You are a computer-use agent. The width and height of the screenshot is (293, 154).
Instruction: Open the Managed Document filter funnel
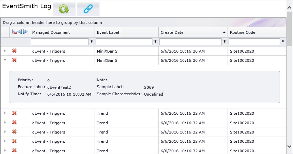click(x=91, y=42)
